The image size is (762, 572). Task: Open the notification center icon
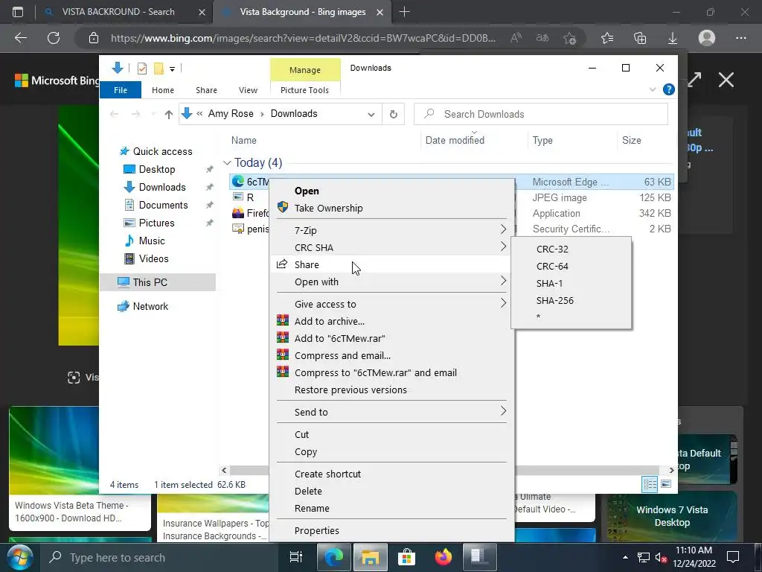click(733, 557)
